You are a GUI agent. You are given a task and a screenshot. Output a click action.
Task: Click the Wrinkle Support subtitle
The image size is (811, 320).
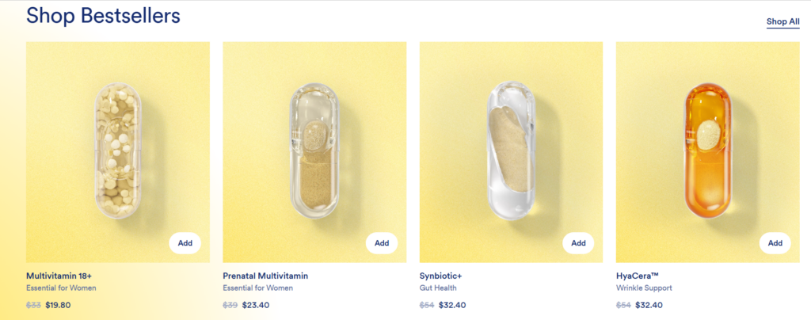point(644,288)
